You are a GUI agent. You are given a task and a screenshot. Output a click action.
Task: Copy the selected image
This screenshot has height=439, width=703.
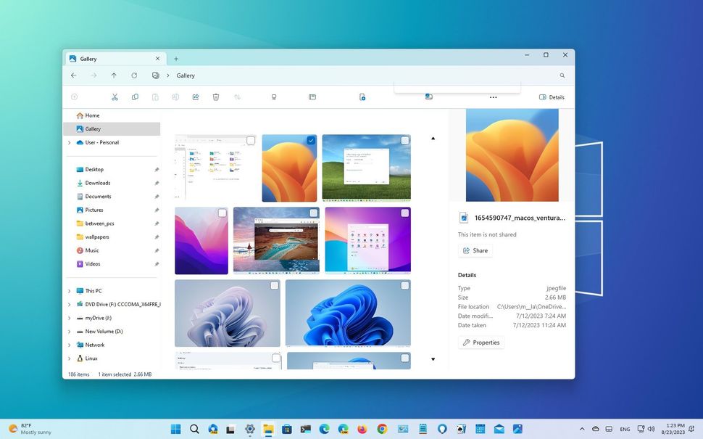coord(135,97)
